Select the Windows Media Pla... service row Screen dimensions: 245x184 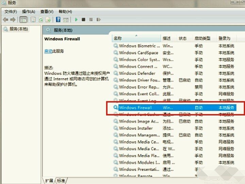(175, 155)
